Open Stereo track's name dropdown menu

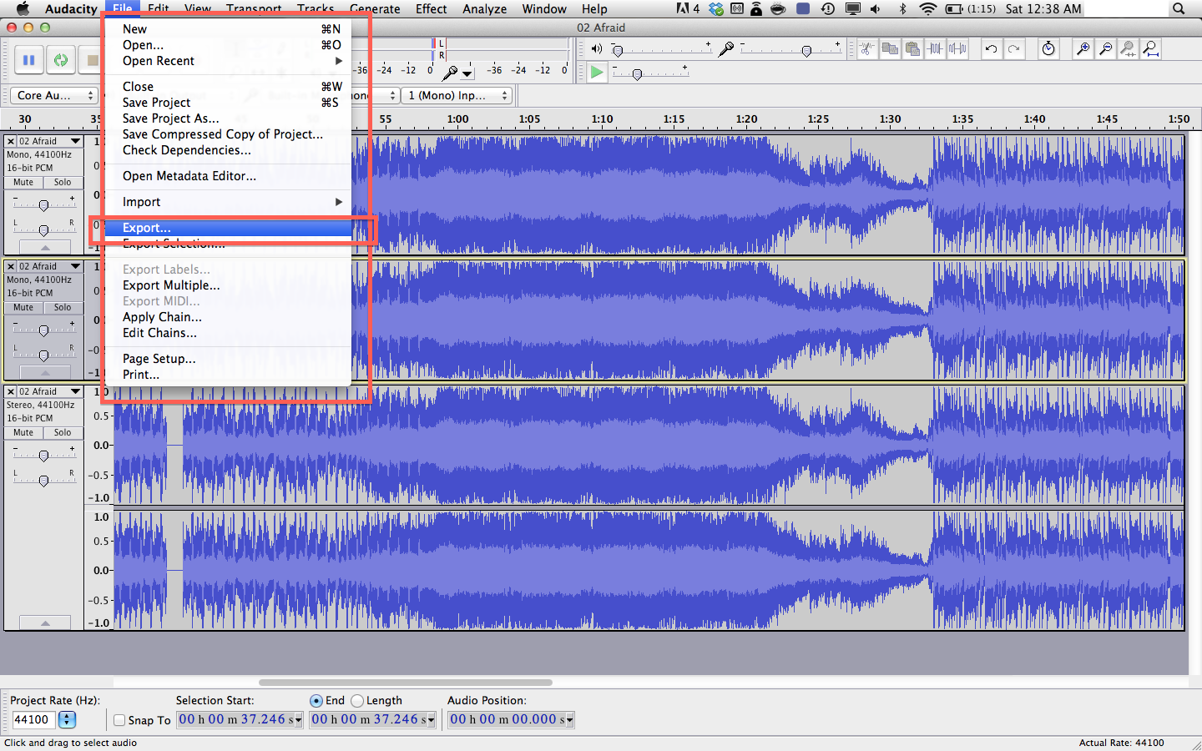click(x=50, y=391)
